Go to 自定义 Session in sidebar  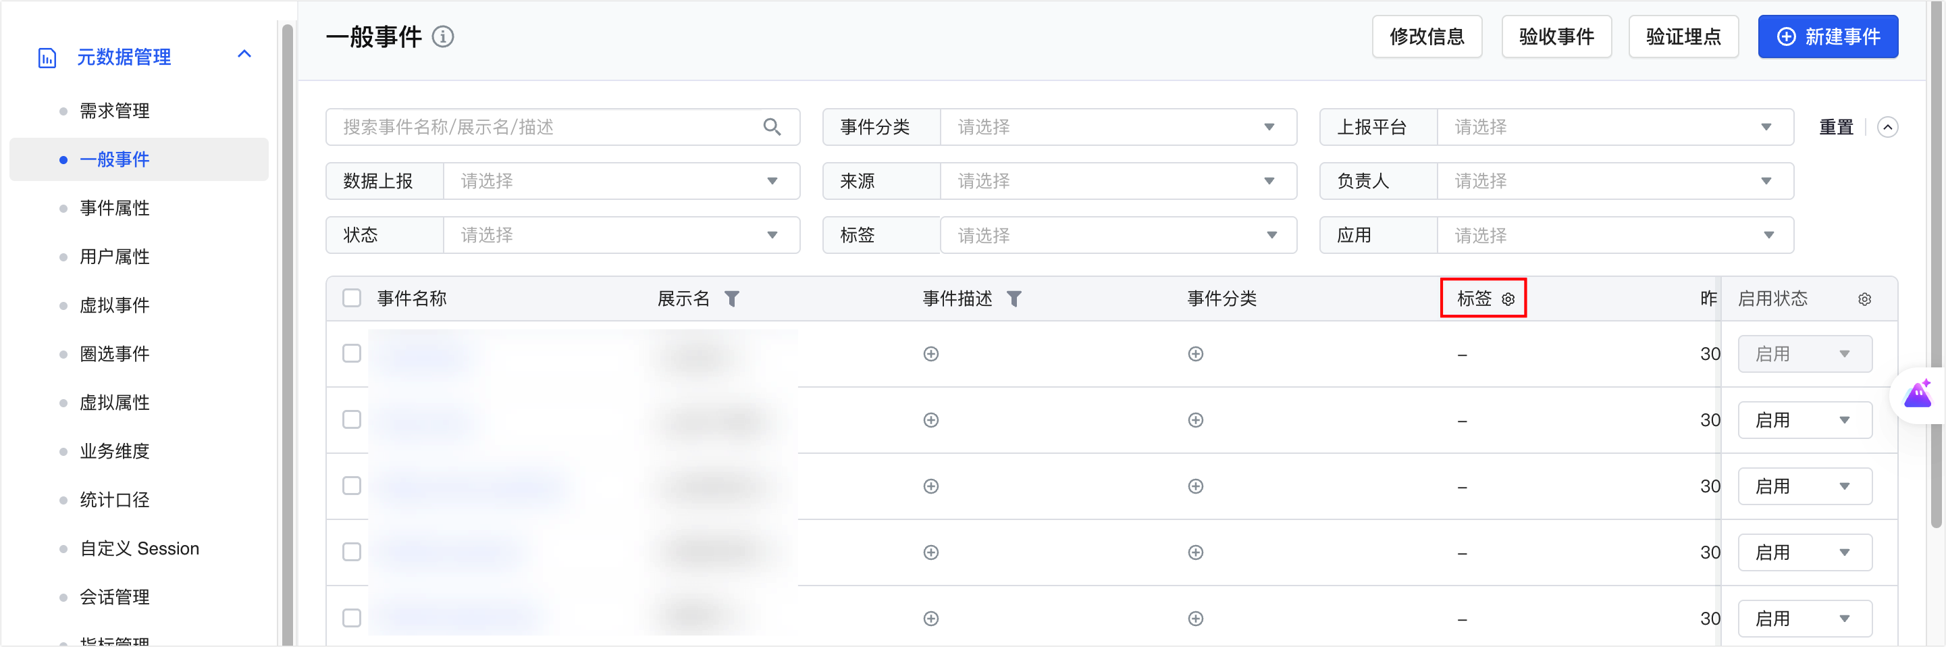click(140, 549)
